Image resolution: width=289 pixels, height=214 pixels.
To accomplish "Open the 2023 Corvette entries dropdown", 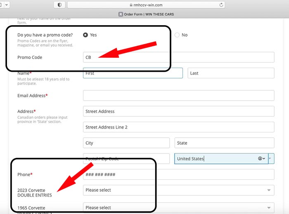I will point(179,190).
